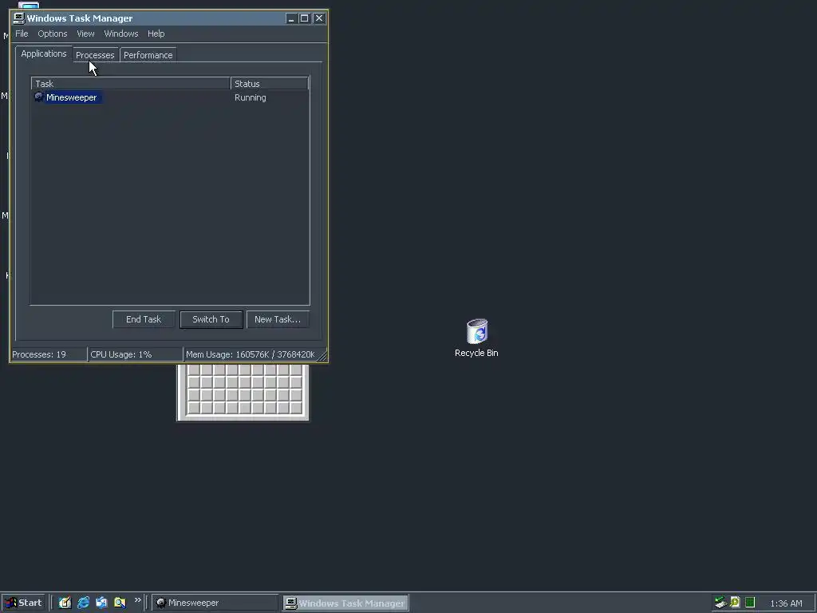The height and width of the screenshot is (613, 817).
Task: Maximize the Windows Task Manager window
Action: 305,18
